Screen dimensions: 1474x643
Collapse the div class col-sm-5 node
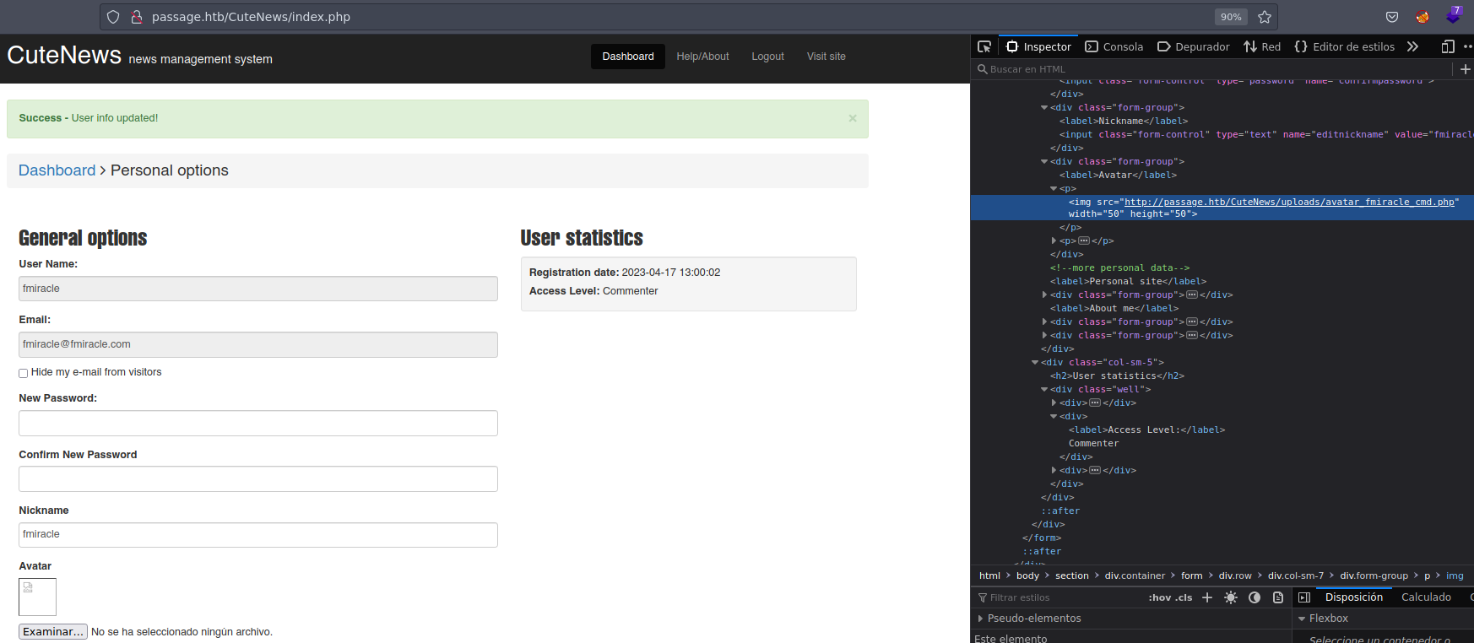click(x=1035, y=363)
